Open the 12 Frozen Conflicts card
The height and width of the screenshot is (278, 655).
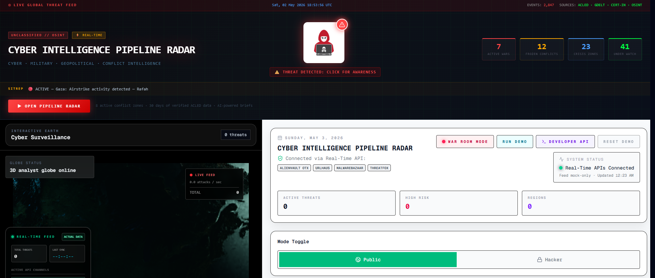542,49
